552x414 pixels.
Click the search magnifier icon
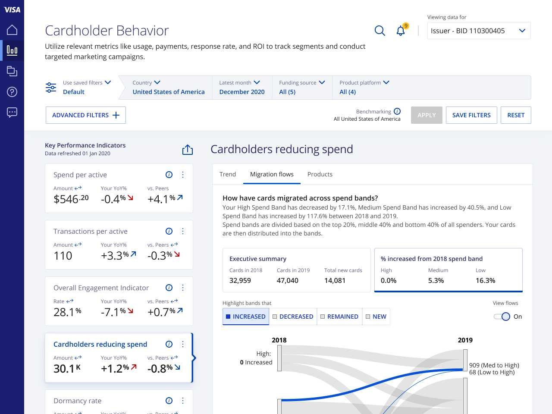click(379, 31)
